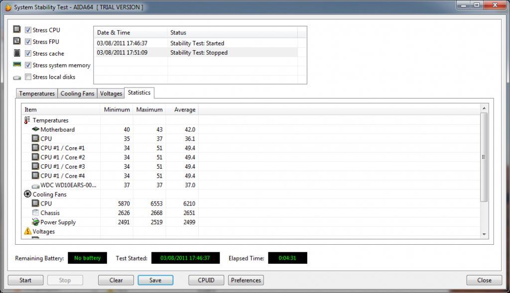
Task: Click the cache chip icon beside Stress cache
Action: pos(17,53)
